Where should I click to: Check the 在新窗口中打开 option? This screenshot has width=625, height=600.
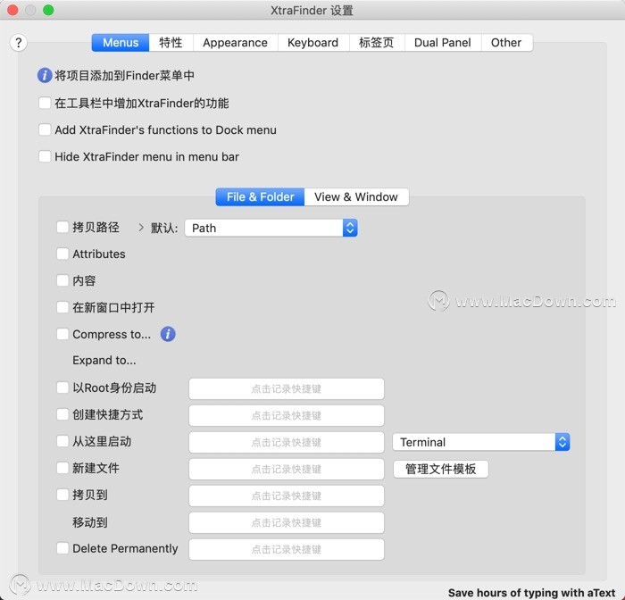[62, 307]
